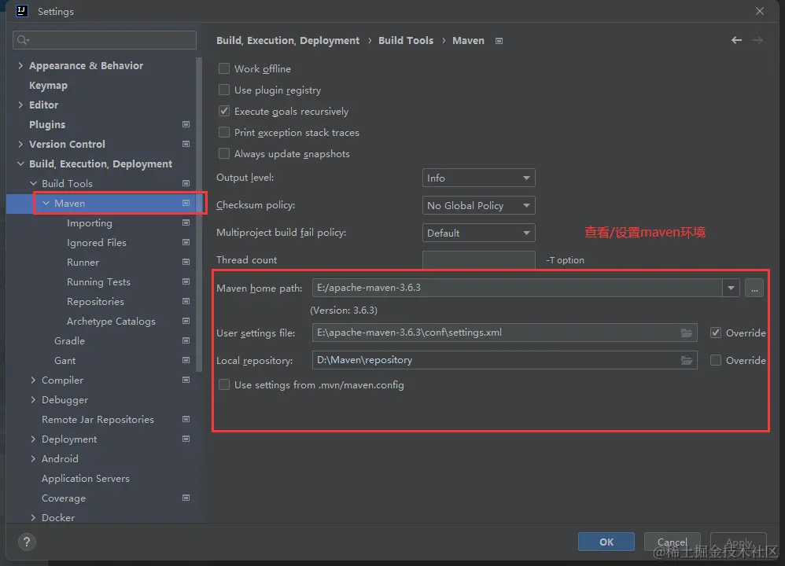The height and width of the screenshot is (566, 785).
Task: Expand the Docker node
Action: pyautogui.click(x=33, y=517)
